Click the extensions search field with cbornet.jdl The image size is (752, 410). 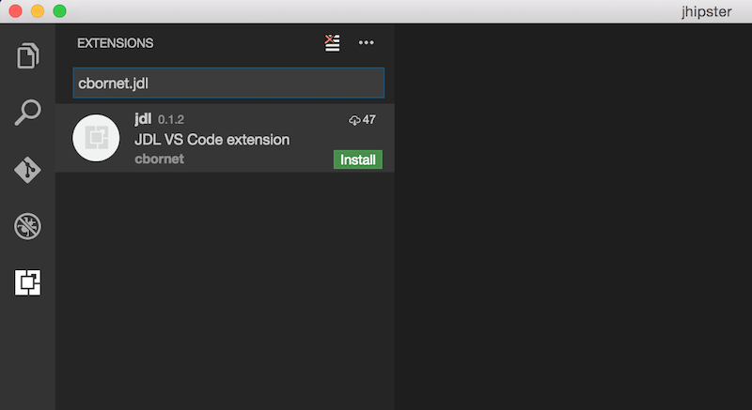tap(228, 83)
